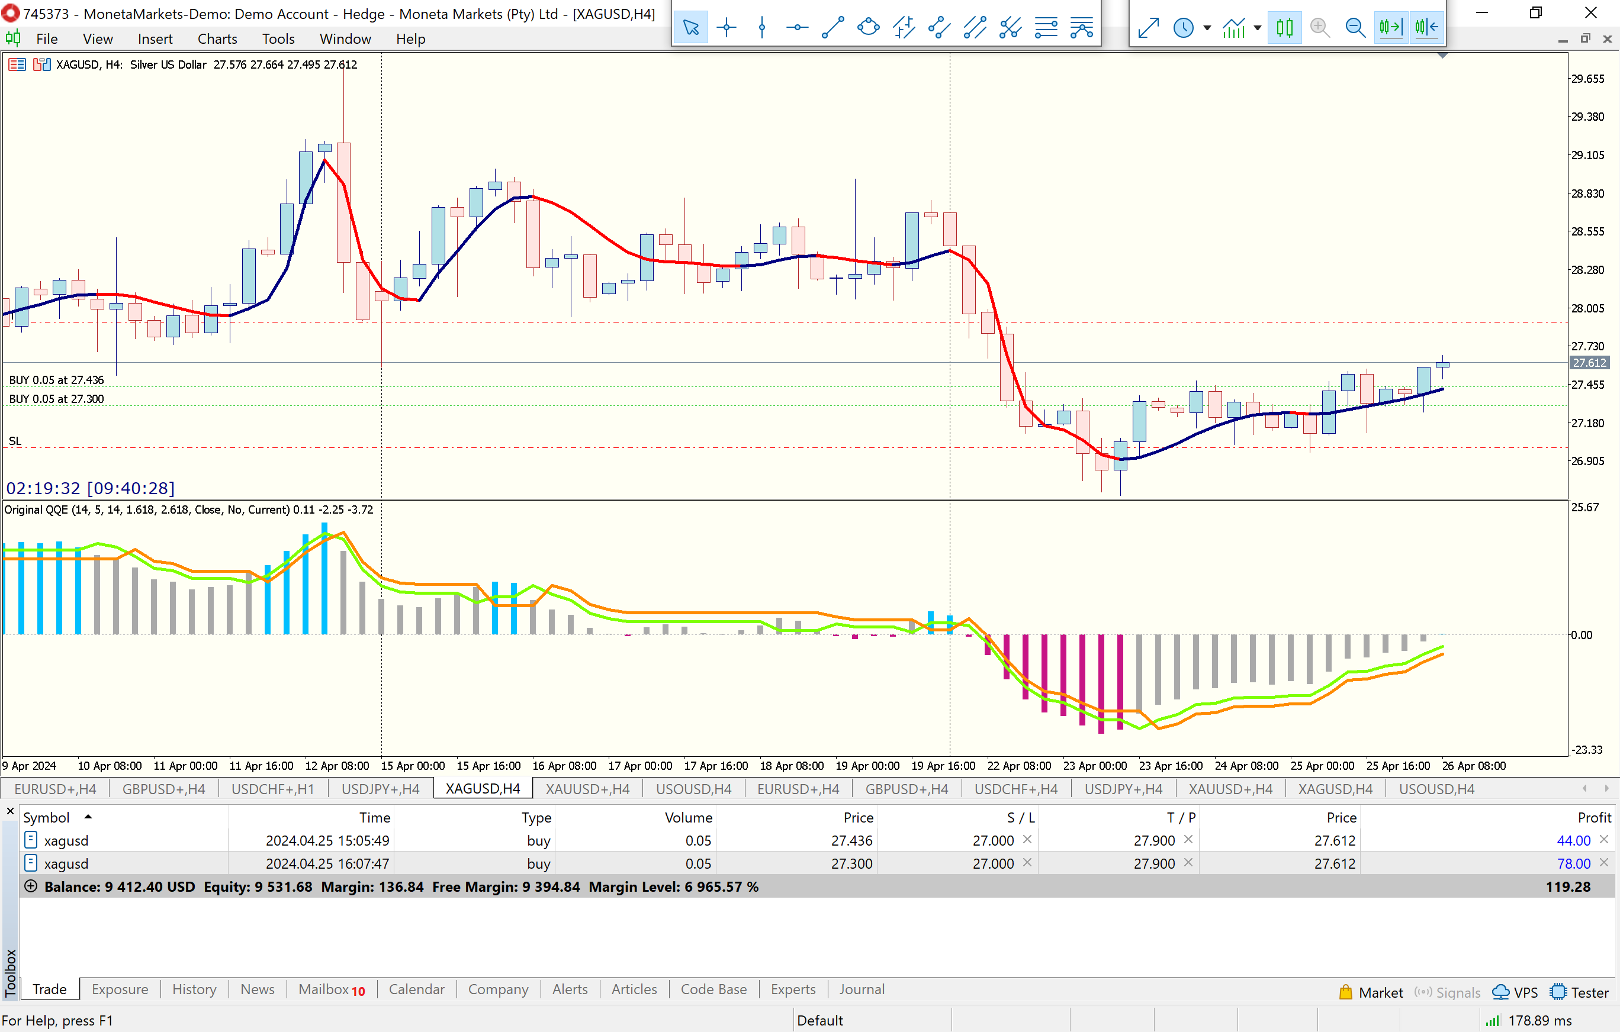Expand the Balance summary row

click(x=30, y=886)
